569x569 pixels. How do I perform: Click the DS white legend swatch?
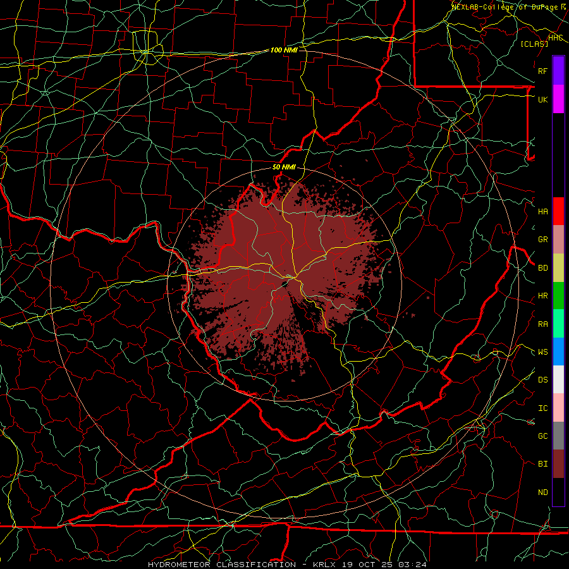coord(558,379)
